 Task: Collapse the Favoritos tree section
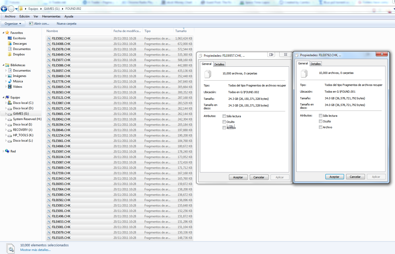(3, 33)
